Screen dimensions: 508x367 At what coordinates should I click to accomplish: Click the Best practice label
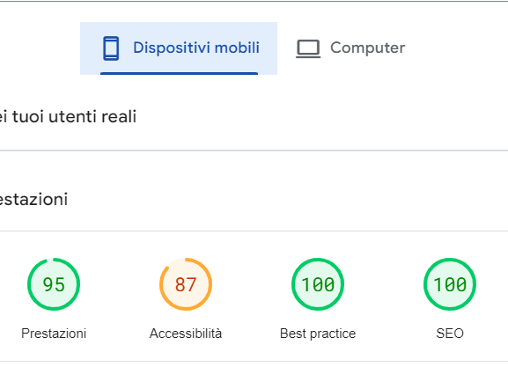318,334
